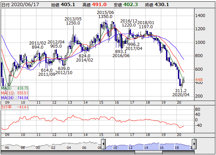Click the right range handle arrow in overview
This screenshot has height=155, width=216.
[x=194, y=143]
